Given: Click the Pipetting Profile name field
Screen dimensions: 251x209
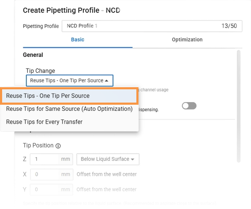Looking at the screenshot, I should (x=152, y=26).
